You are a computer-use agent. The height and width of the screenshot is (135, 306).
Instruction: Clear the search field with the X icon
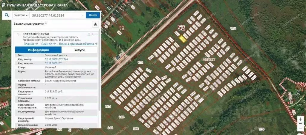(83, 15)
